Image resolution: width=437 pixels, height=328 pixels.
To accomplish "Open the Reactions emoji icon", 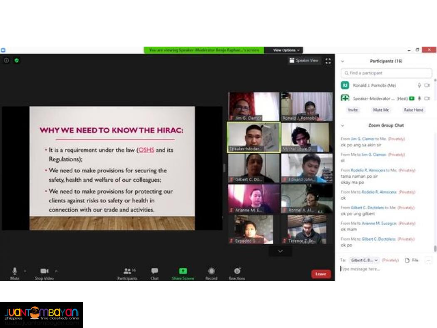I will point(237,271).
